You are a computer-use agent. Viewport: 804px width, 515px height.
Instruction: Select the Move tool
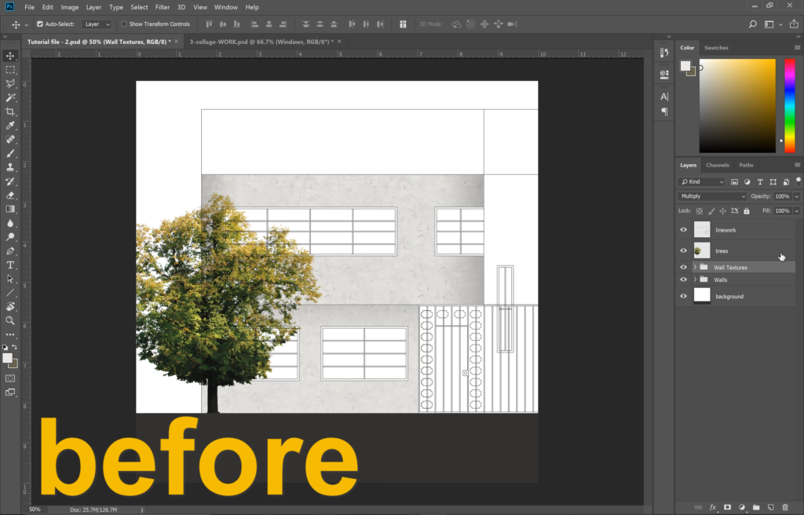pyautogui.click(x=10, y=56)
